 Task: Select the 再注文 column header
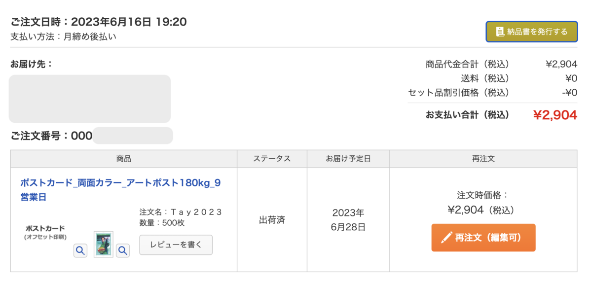point(483,159)
